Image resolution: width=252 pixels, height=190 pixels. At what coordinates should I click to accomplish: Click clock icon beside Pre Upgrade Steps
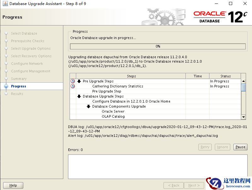[73, 81]
